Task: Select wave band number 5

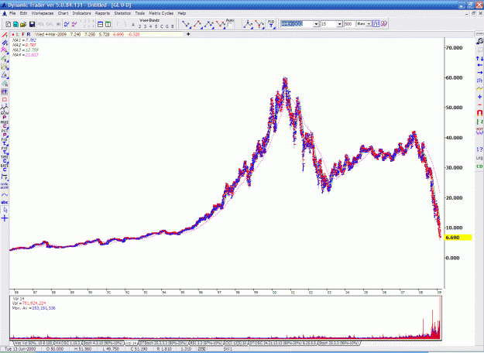Action: pos(156,26)
